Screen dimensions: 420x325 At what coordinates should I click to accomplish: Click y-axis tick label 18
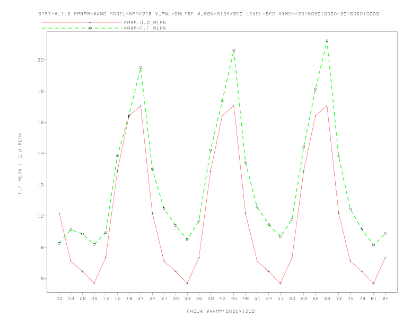pos(41,91)
